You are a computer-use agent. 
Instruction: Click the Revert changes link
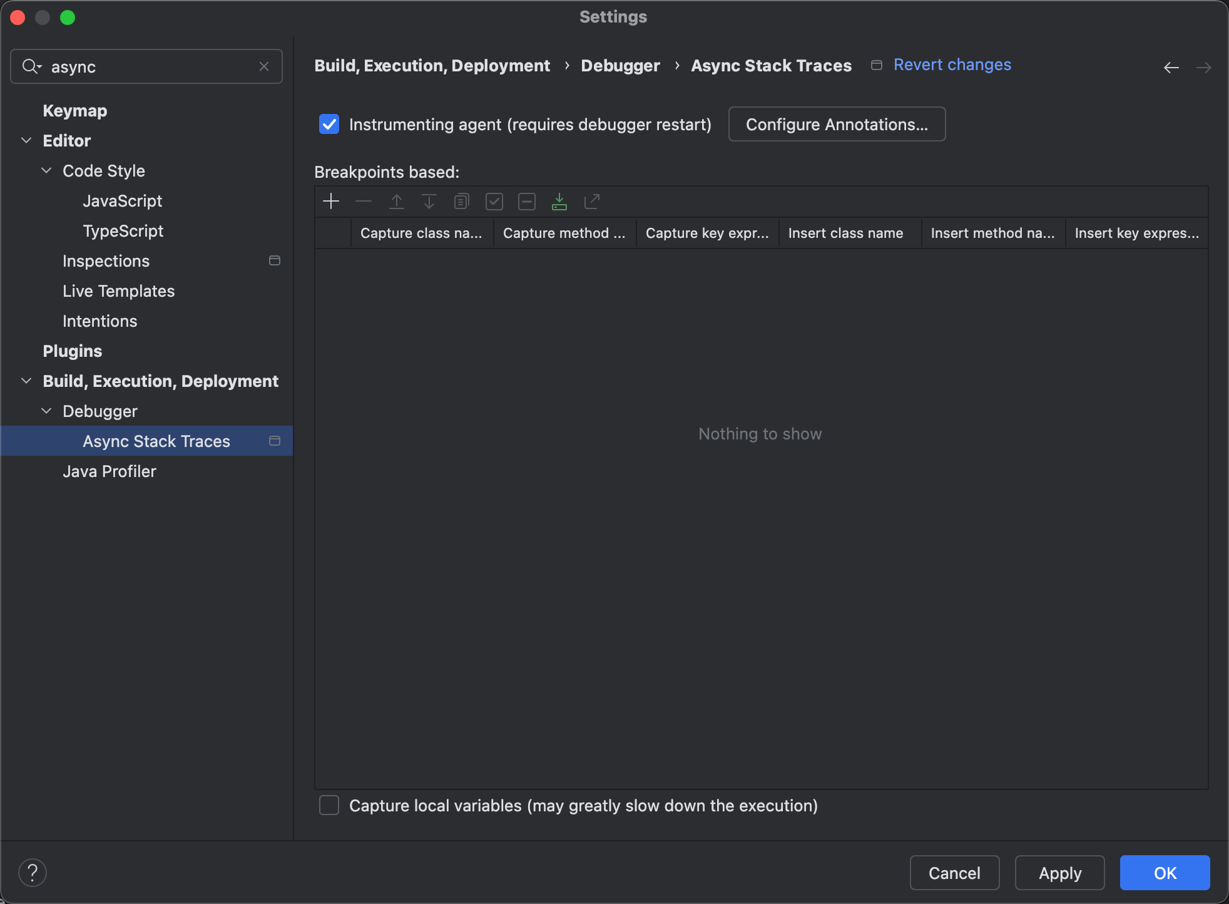[952, 64]
